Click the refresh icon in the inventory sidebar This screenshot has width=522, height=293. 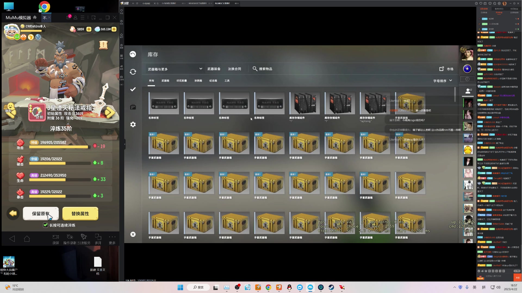tap(133, 72)
